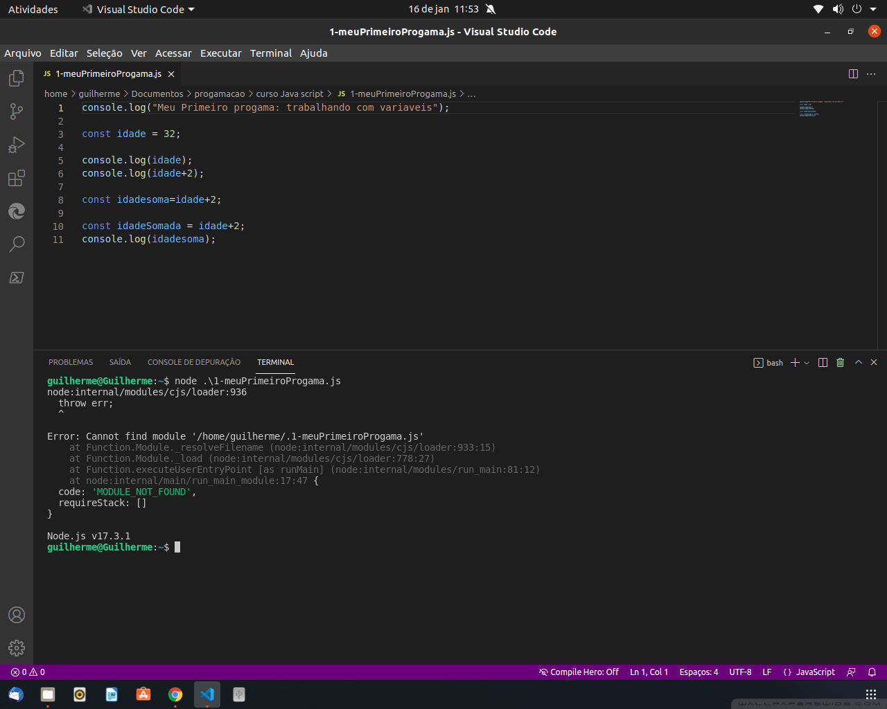
Task: Change indentation via Espaços: 4
Action: click(699, 672)
